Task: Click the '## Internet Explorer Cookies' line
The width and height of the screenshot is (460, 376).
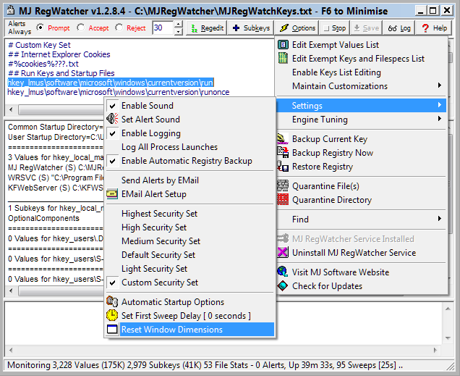Action: pyautogui.click(x=59, y=54)
